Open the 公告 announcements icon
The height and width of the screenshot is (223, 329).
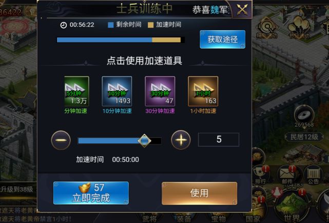click(313, 175)
